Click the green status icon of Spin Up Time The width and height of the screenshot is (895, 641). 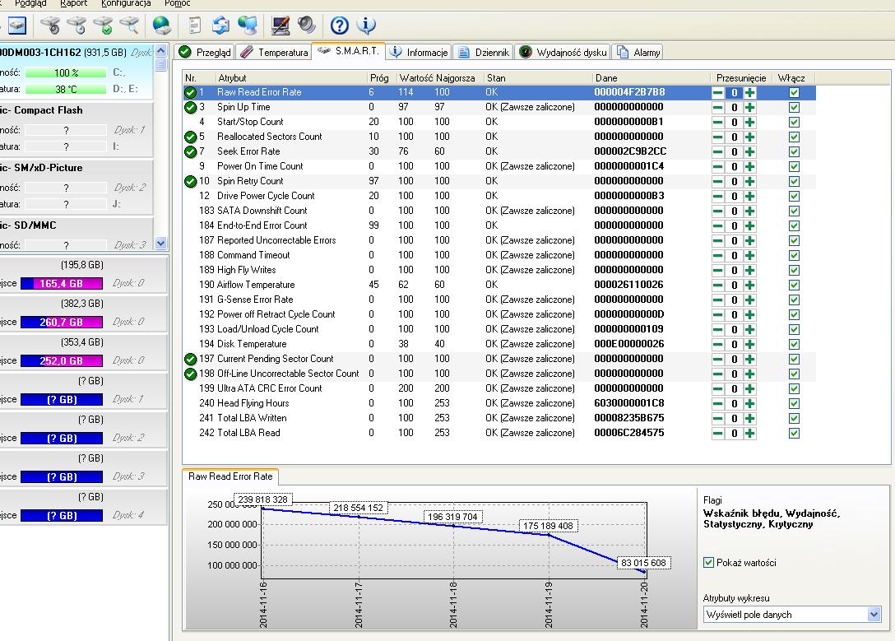coord(191,107)
